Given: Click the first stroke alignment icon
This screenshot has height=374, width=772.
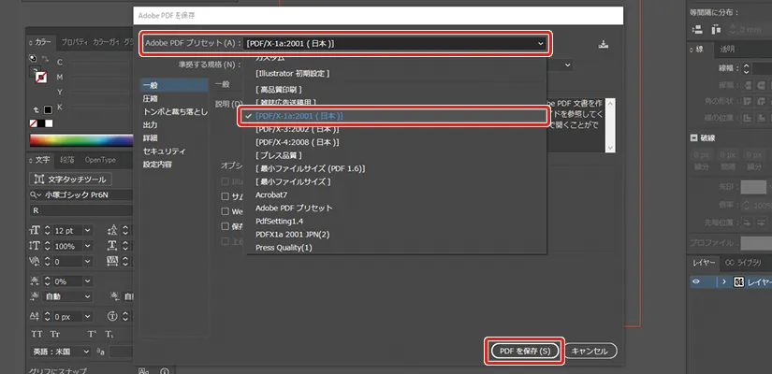Looking at the screenshot, I should [748, 118].
